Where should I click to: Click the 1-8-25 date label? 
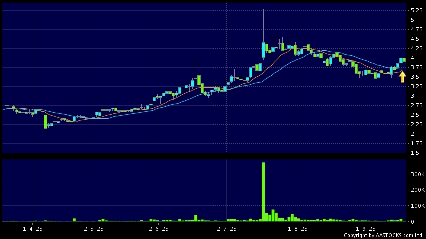[x=294, y=228]
